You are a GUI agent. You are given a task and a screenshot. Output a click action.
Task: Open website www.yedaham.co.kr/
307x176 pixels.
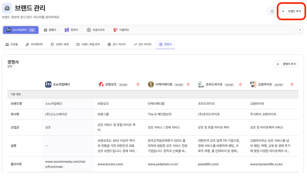tap(163, 164)
